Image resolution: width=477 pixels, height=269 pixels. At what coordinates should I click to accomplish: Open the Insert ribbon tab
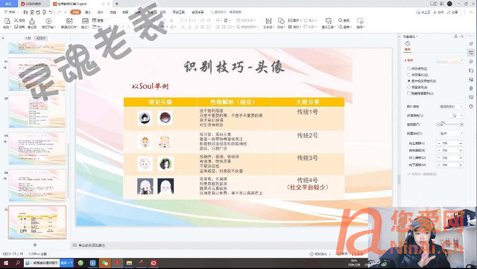coord(88,12)
